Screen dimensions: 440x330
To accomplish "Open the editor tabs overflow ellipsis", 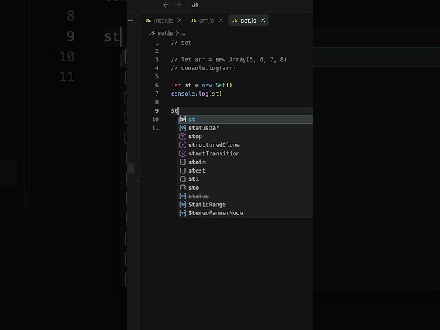I will pyautogui.click(x=130, y=20).
